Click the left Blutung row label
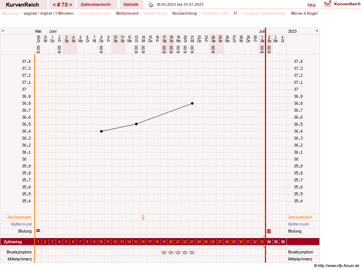The image size is (361, 270). pos(25,231)
